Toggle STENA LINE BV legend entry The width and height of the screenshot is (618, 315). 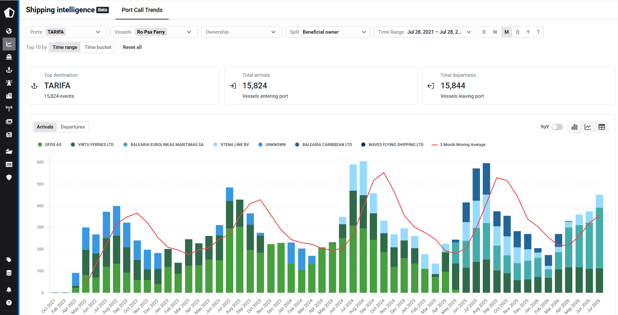(x=231, y=145)
